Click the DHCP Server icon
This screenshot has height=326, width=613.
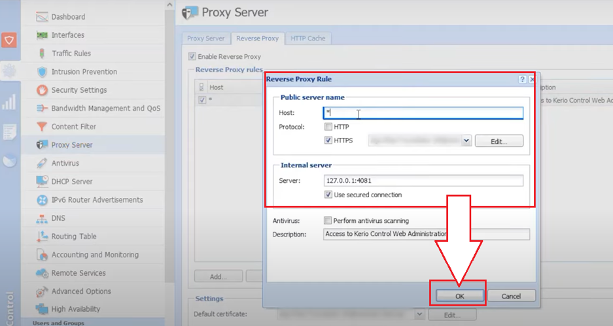click(42, 181)
